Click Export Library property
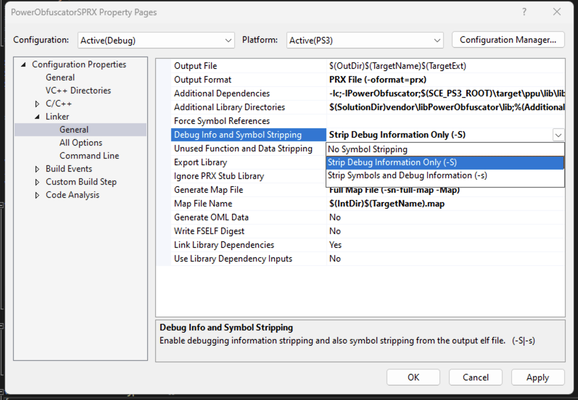Image resolution: width=578 pixels, height=400 pixels. pyautogui.click(x=201, y=162)
